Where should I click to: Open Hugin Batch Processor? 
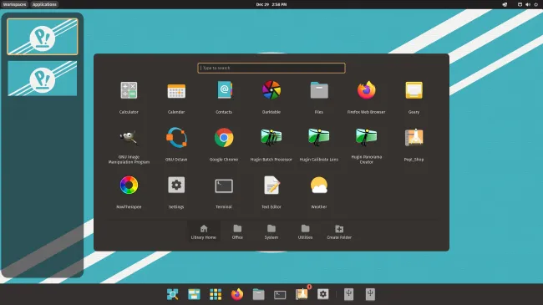click(x=271, y=137)
